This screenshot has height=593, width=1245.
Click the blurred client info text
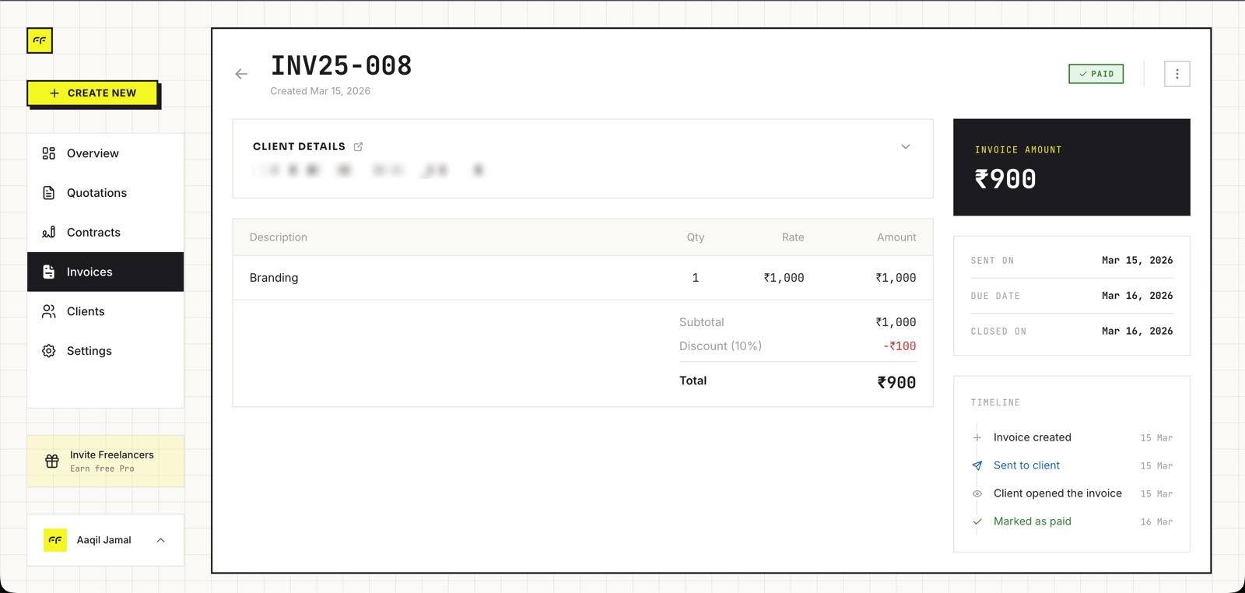[x=369, y=170]
